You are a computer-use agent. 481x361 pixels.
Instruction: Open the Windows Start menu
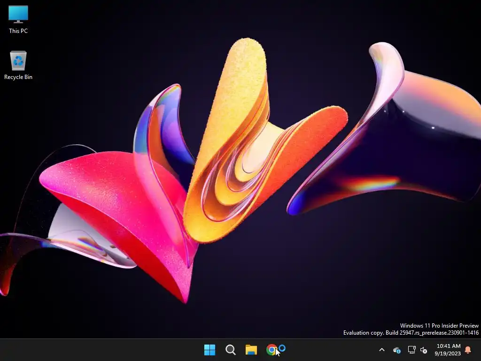210,350
